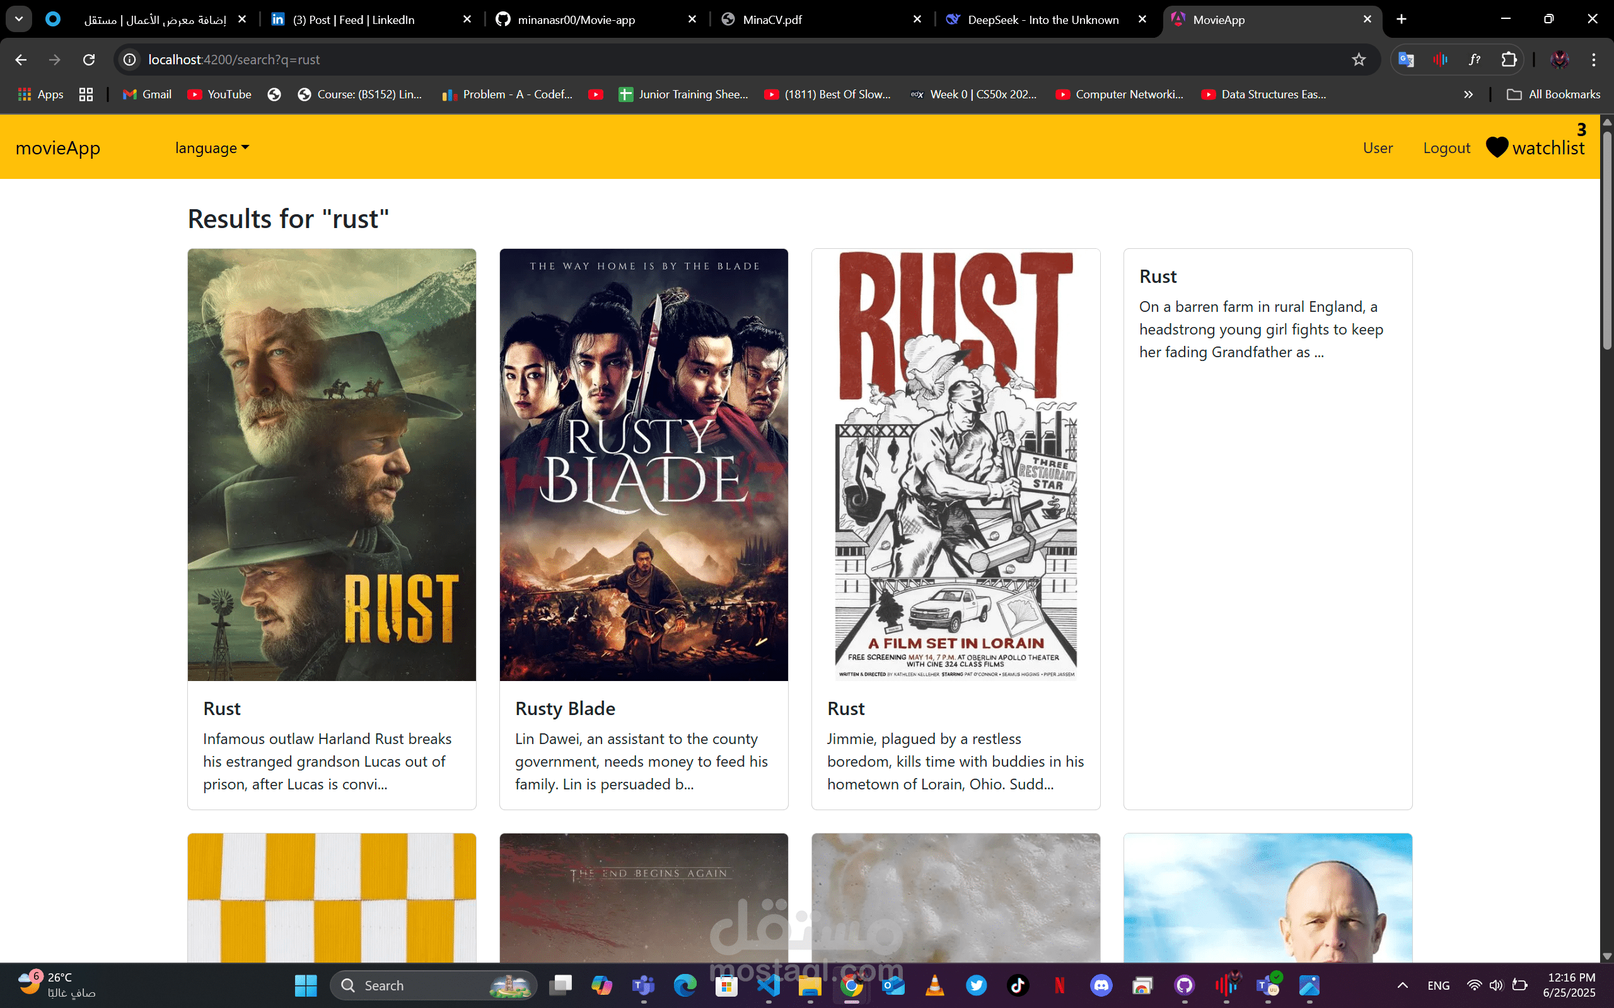Switch to minanasr00/Movie-app GitHub tab
The width and height of the screenshot is (1614, 1008).
point(596,20)
